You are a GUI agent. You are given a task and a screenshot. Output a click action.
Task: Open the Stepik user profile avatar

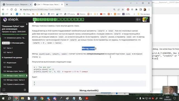click(145, 19)
